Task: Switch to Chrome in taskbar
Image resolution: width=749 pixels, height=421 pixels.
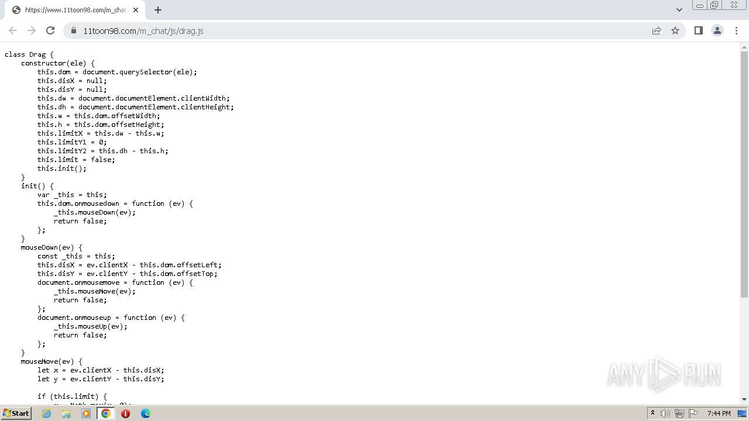Action: coord(106,413)
